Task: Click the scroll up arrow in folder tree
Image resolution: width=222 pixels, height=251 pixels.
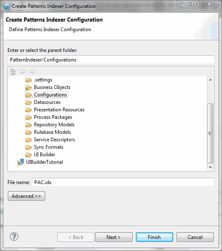Action: tap(210, 80)
